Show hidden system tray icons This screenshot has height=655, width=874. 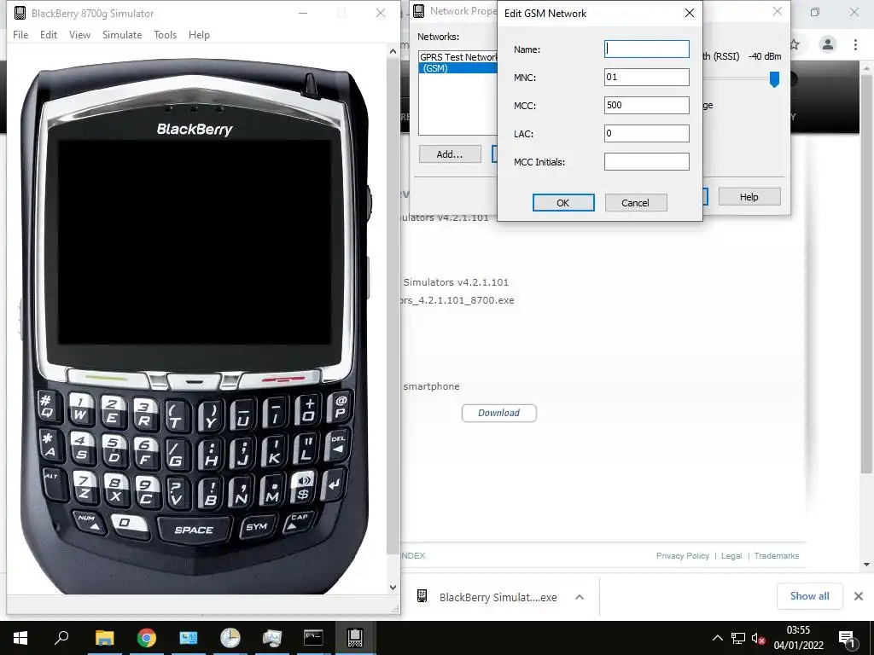(717, 638)
